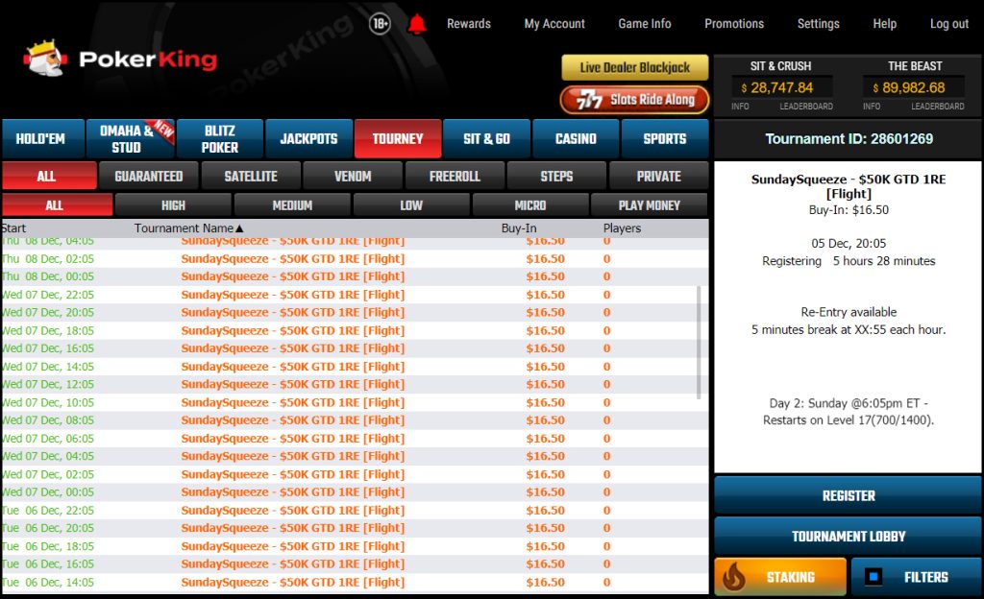Switch to the JACKPOTS tab
Viewport: 984px width, 599px height.
pos(308,138)
